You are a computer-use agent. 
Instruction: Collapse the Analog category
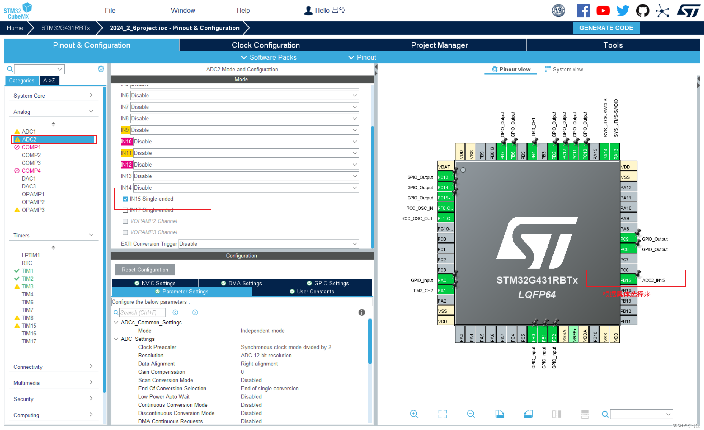click(x=54, y=112)
